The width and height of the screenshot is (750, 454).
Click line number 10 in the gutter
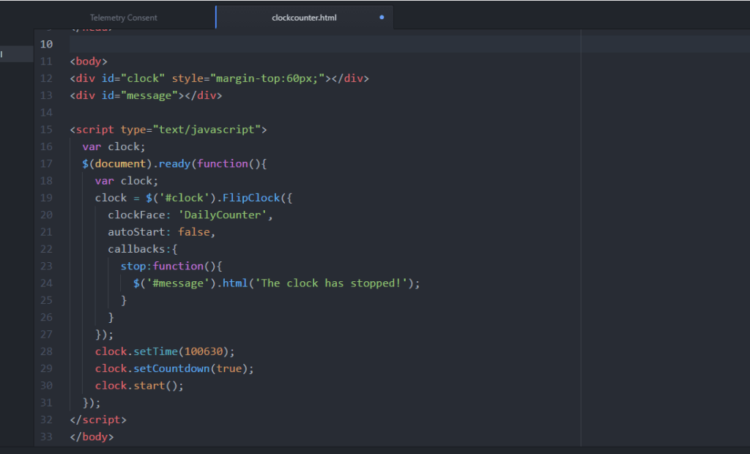coord(46,44)
